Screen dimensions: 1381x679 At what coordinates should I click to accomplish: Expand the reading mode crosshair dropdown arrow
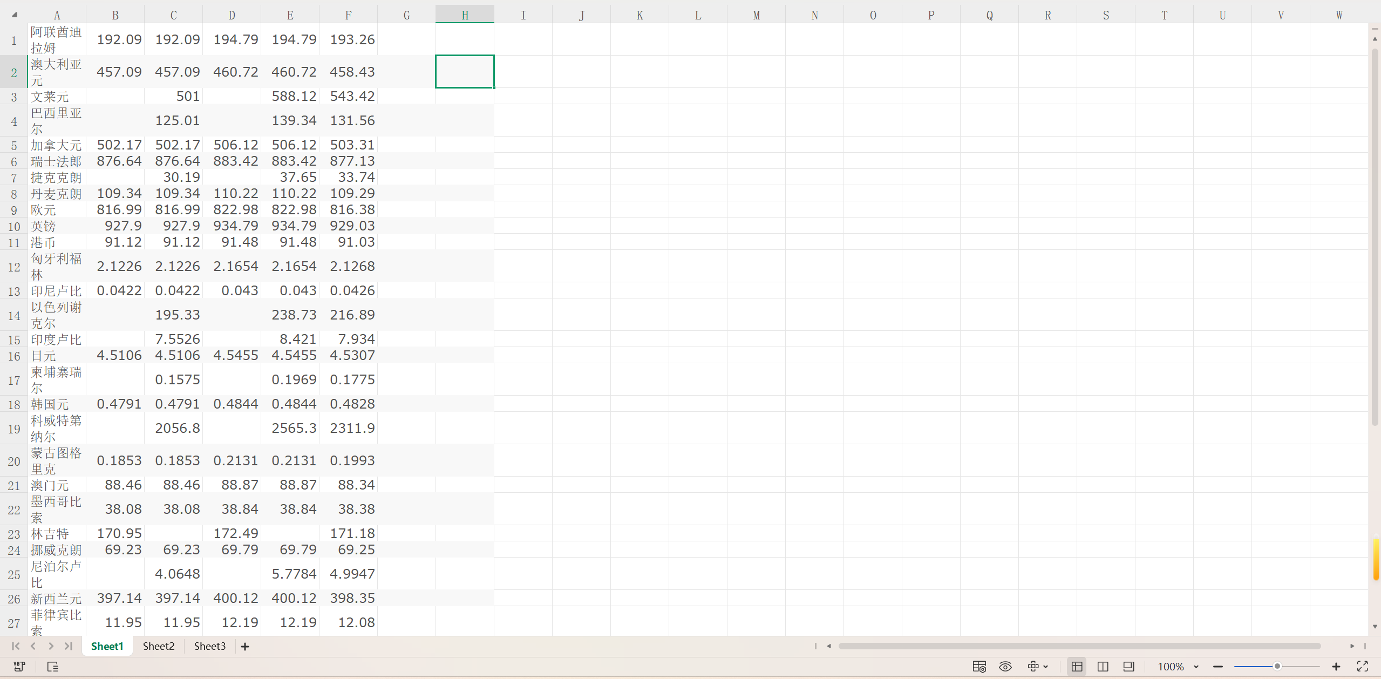tap(1046, 667)
